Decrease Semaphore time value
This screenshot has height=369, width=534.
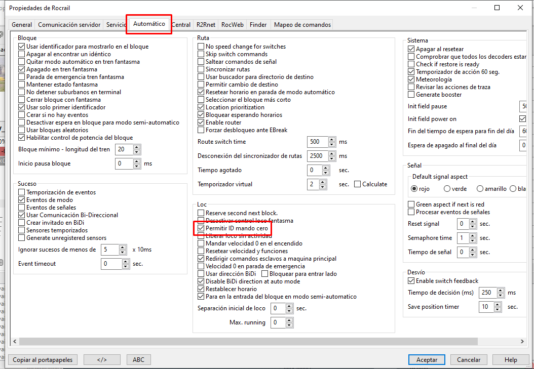click(x=472, y=240)
